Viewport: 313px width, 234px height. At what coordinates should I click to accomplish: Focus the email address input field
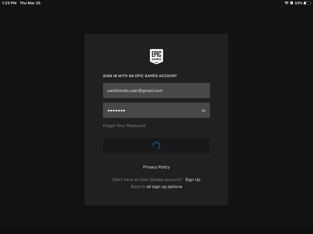tap(156, 90)
